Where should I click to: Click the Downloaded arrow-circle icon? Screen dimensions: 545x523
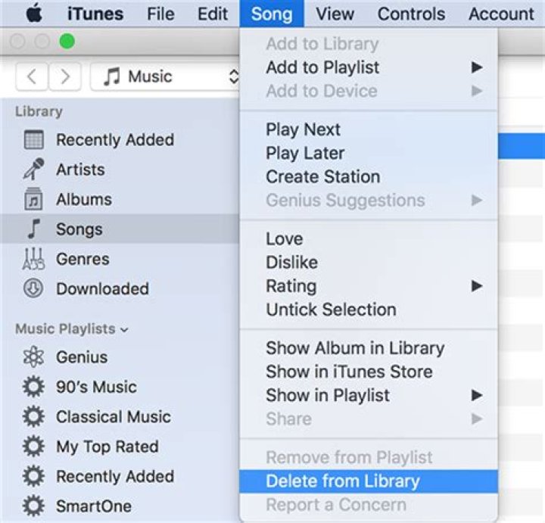[34, 288]
